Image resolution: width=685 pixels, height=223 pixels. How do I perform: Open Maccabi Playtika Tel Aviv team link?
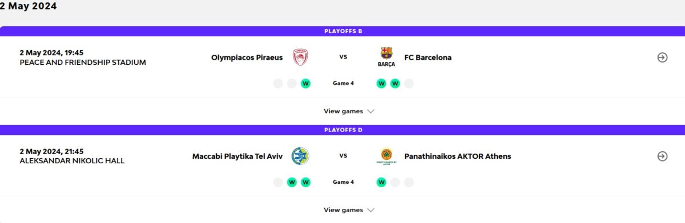pos(237,156)
